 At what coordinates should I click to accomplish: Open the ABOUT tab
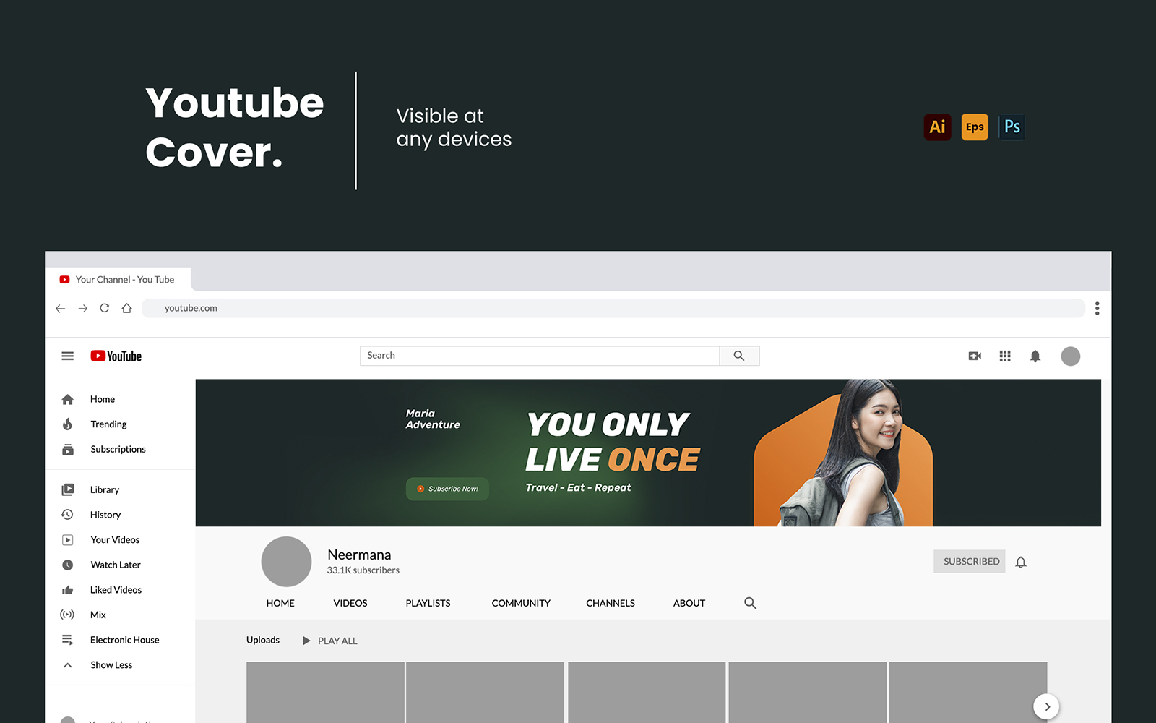(x=689, y=603)
